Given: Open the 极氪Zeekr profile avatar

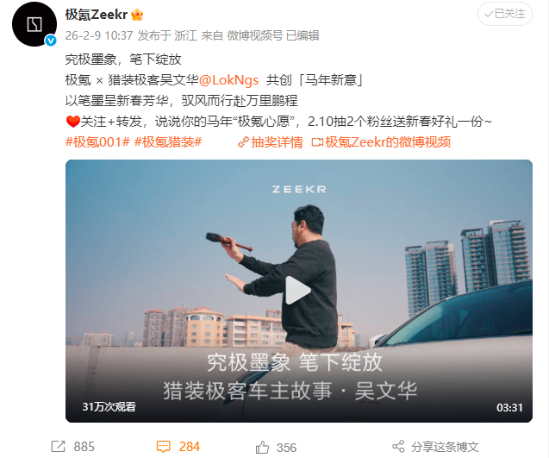Looking at the screenshot, I should (x=34, y=24).
